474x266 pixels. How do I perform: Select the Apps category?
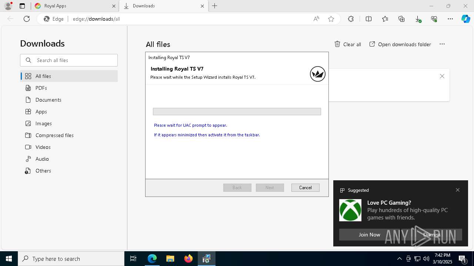(x=69, y=112)
